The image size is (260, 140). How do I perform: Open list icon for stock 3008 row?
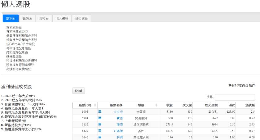100,111
